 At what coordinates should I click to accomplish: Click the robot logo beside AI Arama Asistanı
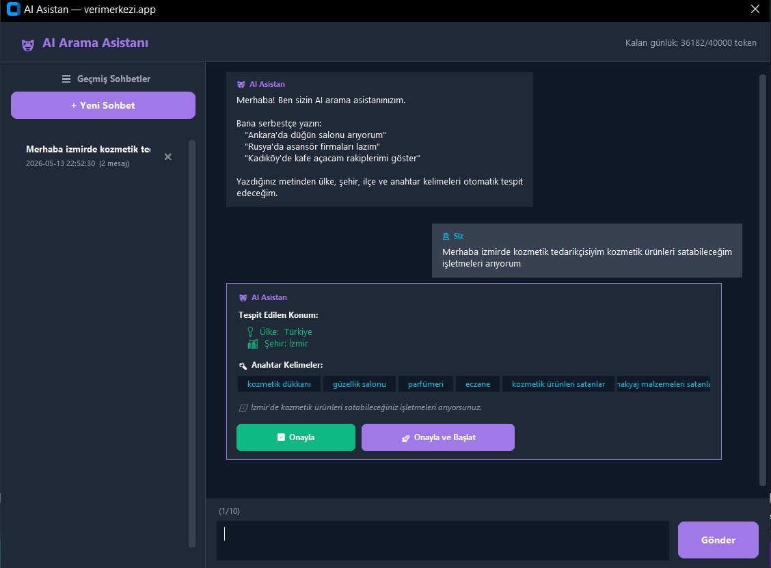[x=28, y=44]
